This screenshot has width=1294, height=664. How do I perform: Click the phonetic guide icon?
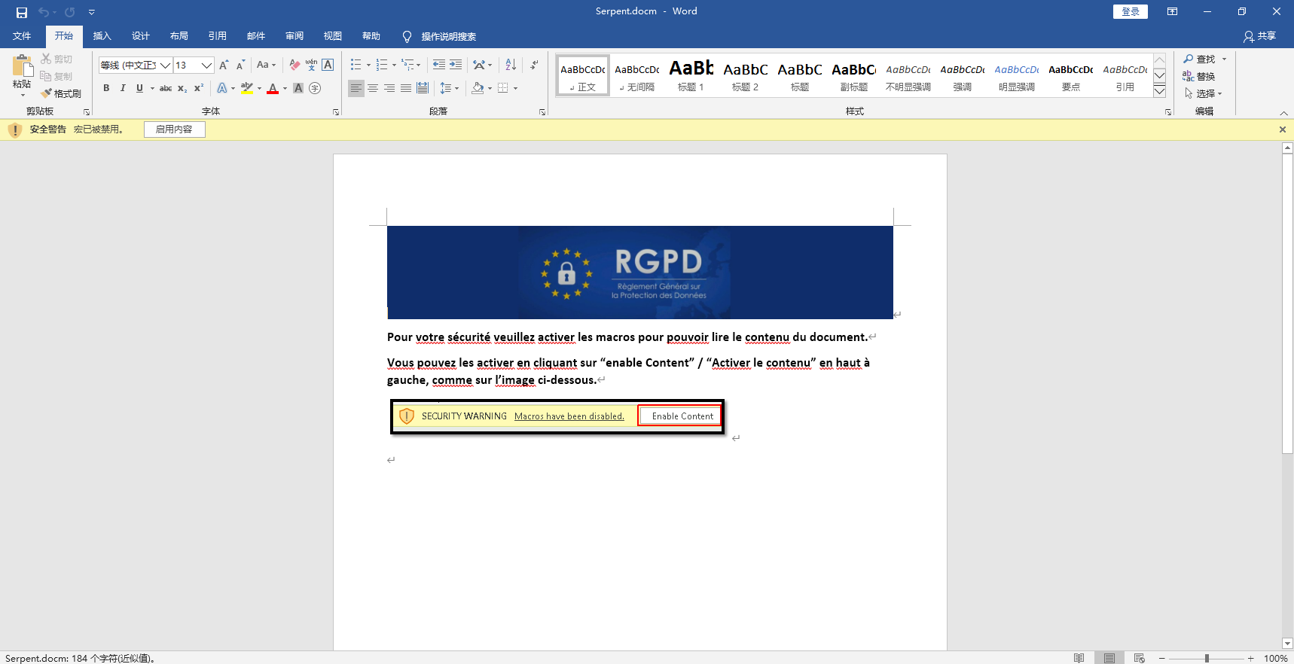pyautogui.click(x=311, y=65)
